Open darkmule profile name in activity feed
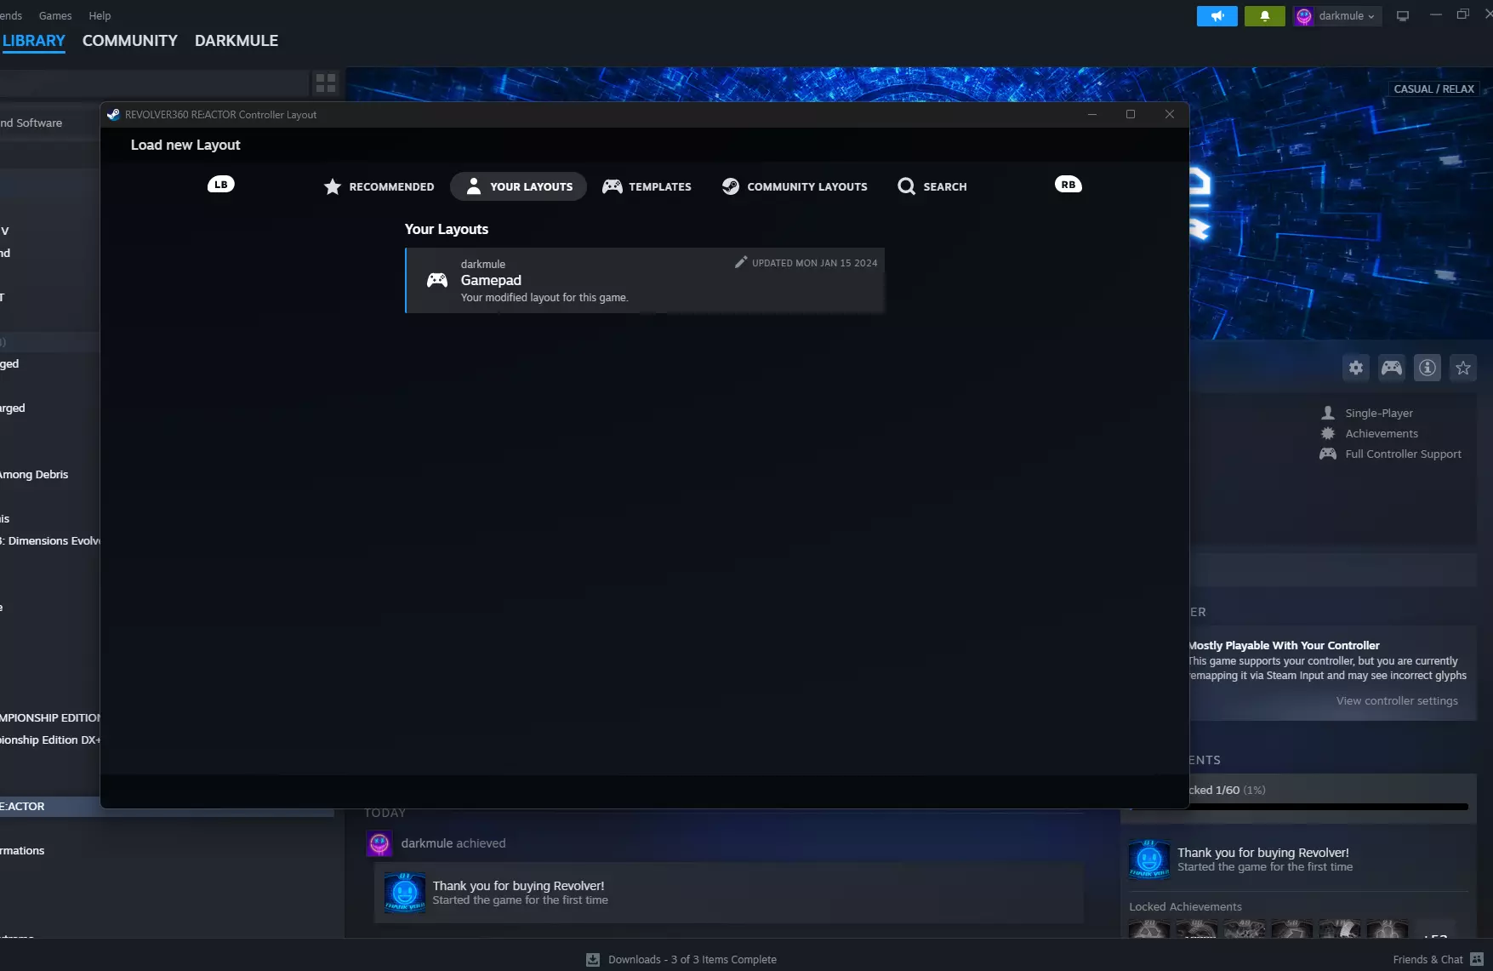Viewport: 1493px width, 971px height. tap(427, 843)
